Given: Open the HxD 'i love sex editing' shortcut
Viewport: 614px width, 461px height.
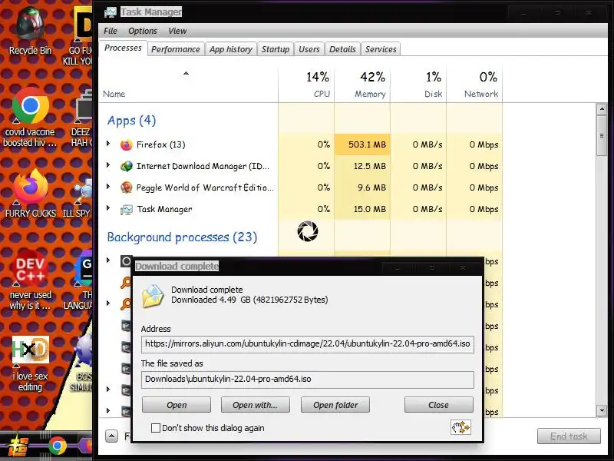Looking at the screenshot, I should (x=30, y=363).
